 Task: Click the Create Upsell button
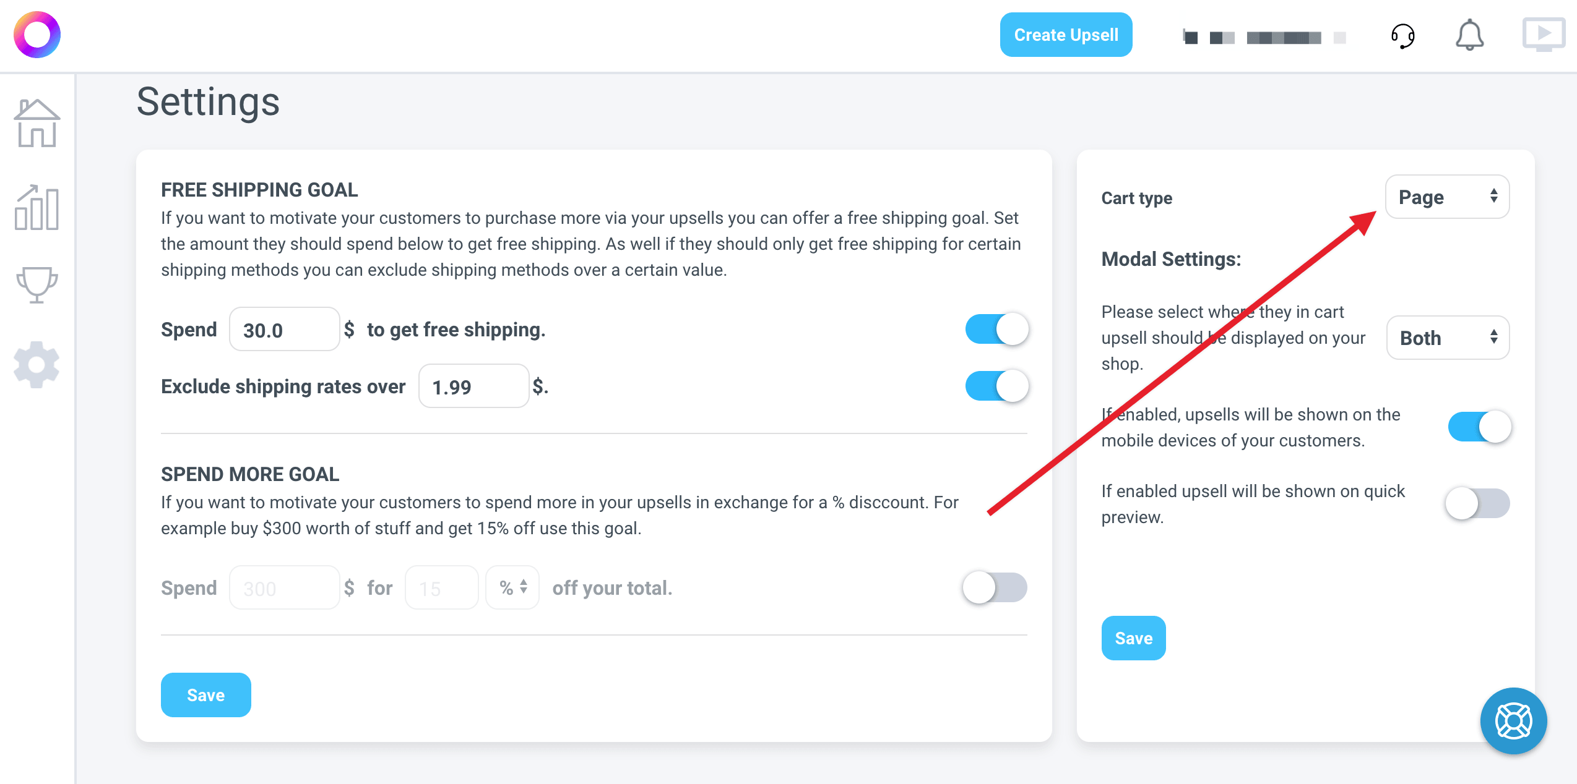pyautogui.click(x=1066, y=35)
